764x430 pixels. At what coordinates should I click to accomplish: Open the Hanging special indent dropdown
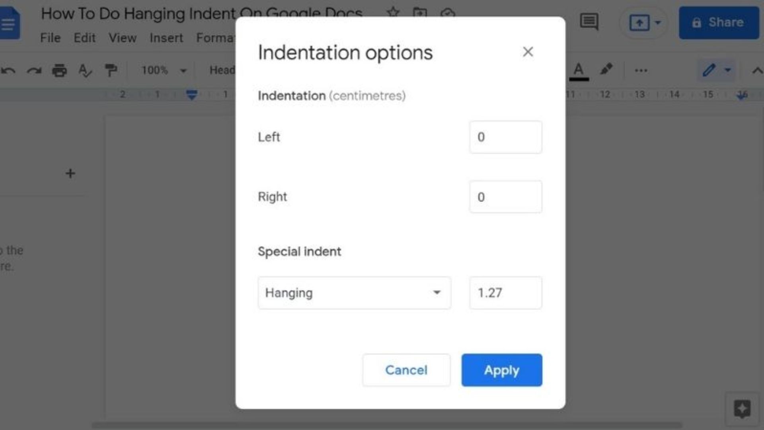pos(354,293)
